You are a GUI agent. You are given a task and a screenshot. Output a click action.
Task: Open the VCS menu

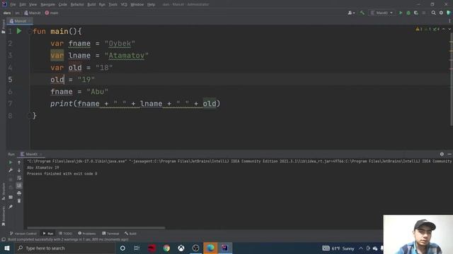[124, 5]
